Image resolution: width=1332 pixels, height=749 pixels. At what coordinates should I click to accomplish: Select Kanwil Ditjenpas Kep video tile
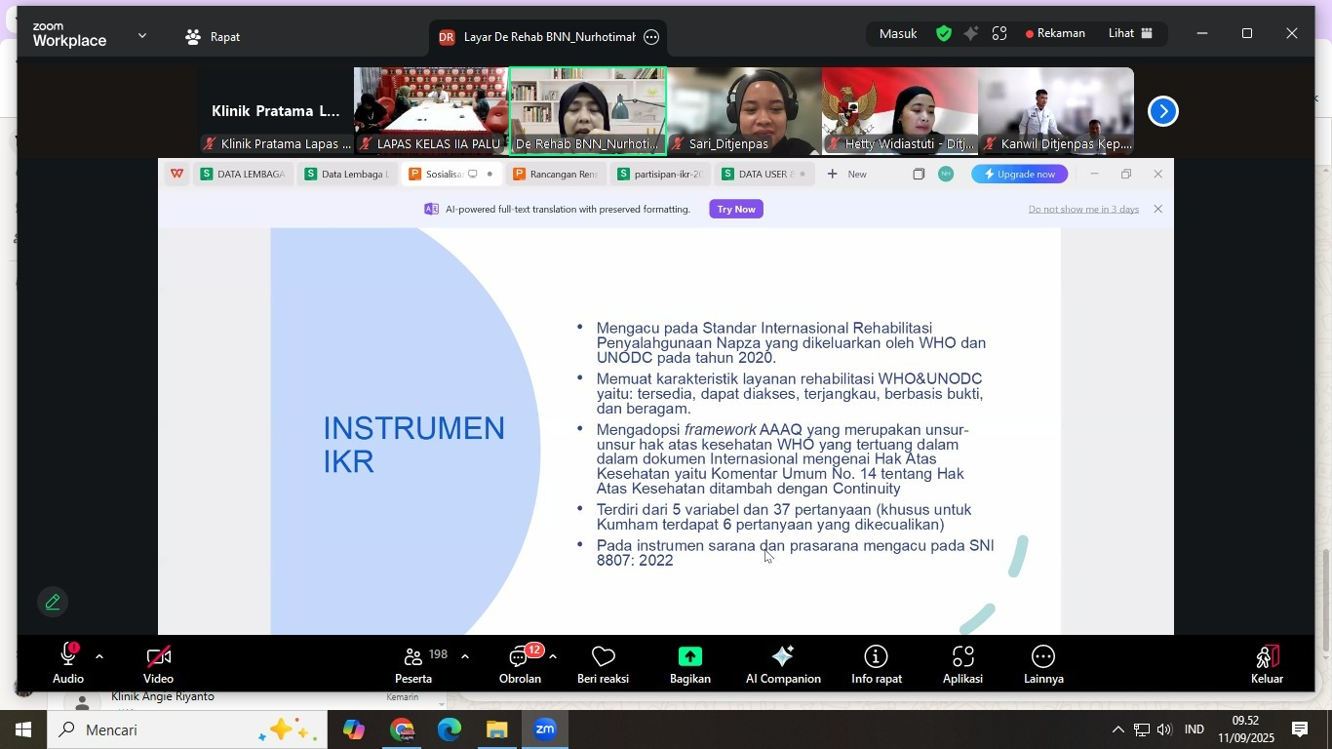point(1056,111)
